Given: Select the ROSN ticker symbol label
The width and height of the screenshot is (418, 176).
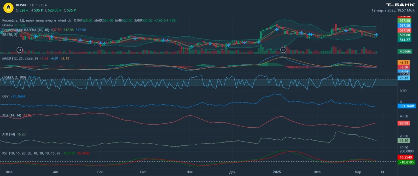Looking at the screenshot, I should pyautogui.click(x=21, y=5).
